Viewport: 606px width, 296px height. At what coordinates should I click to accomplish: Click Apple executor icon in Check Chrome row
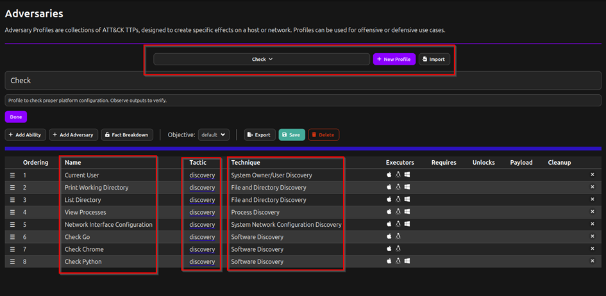(x=389, y=249)
